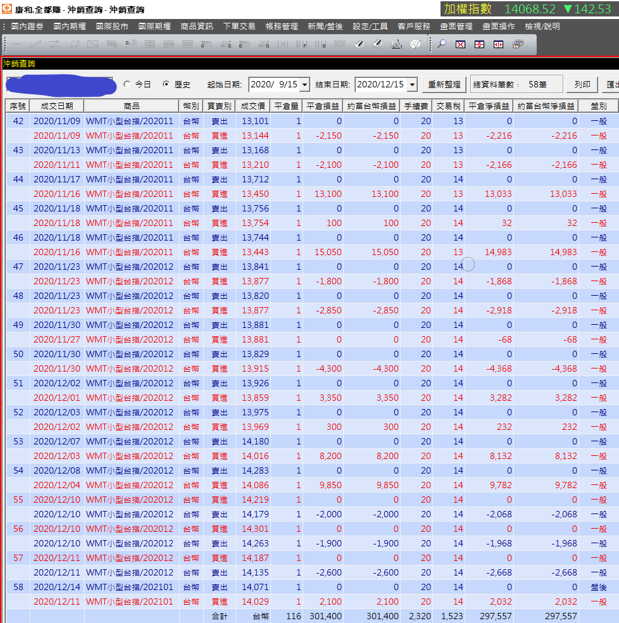This screenshot has width=619, height=623.
Task: Open the 國內證券 menu
Action: [27, 26]
